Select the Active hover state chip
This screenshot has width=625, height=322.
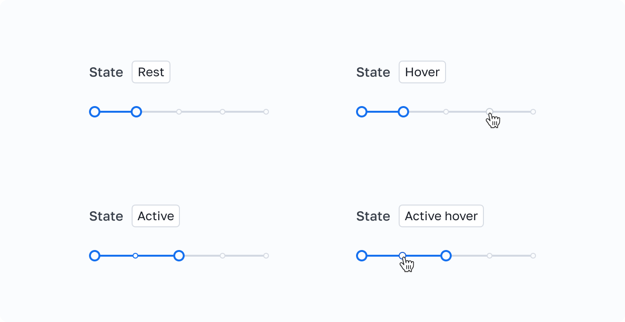[441, 216]
